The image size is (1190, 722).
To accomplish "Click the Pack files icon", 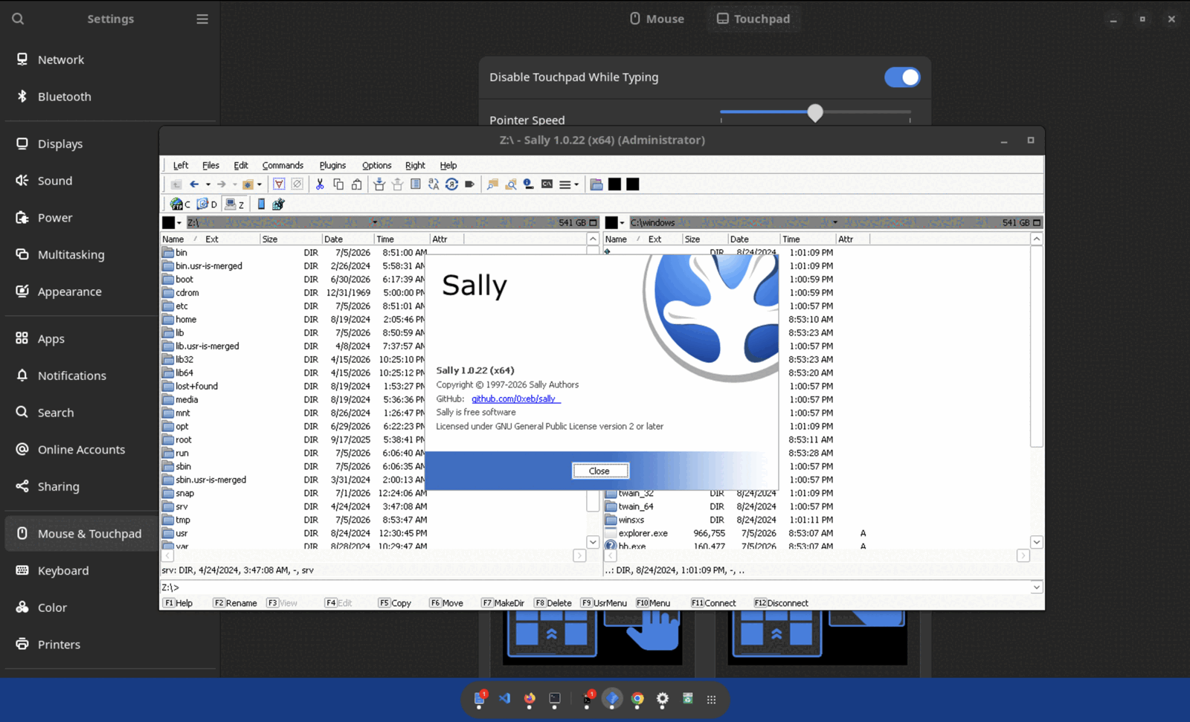I will click(379, 184).
